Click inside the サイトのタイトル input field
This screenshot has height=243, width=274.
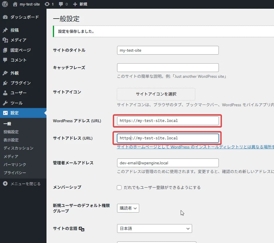(168, 50)
